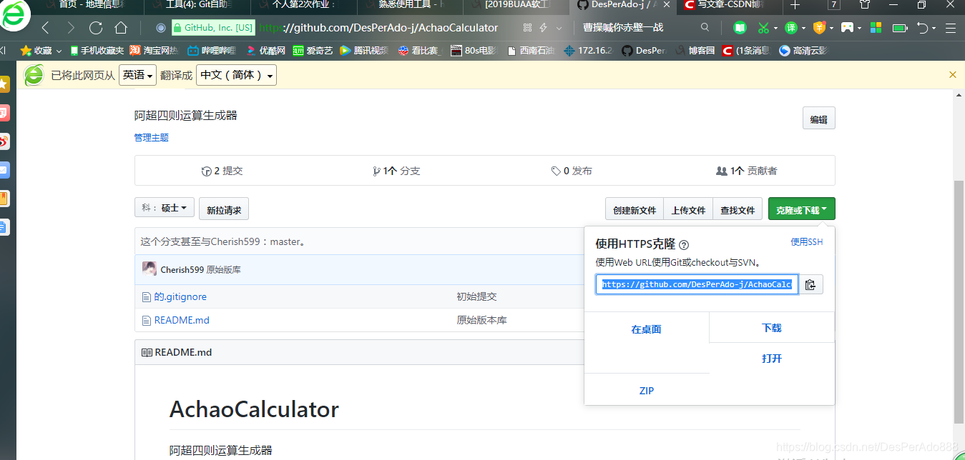
Task: Open the browser home page icon
Action: coord(121,28)
